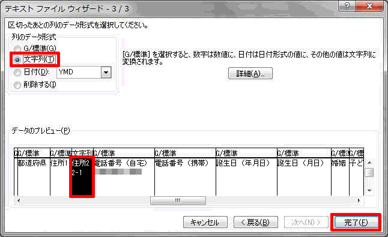Click the preview scroll down arrow
The image size is (388, 237).
[369, 191]
